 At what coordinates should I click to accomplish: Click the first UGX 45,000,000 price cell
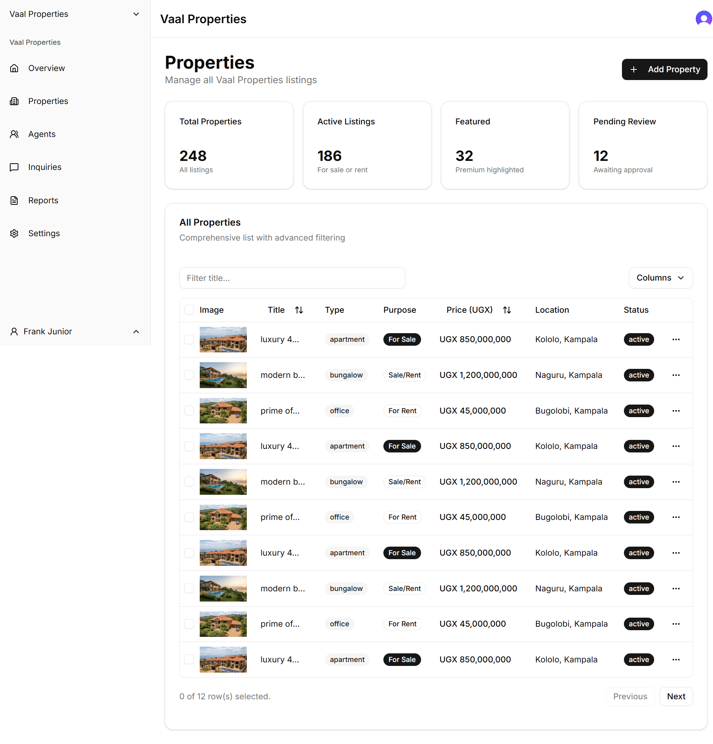472,411
